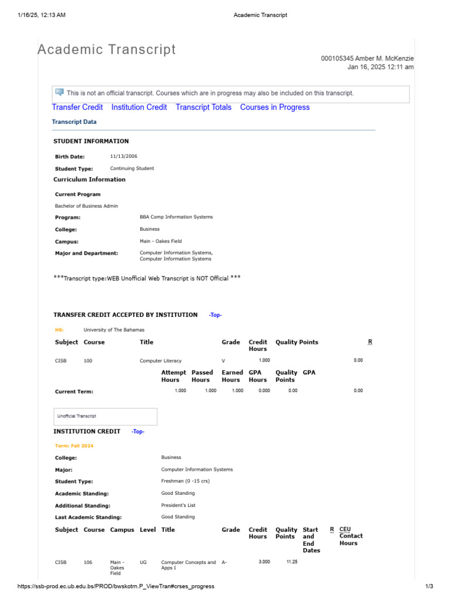
Task: Click the President's List standing value
Action: click(178, 505)
